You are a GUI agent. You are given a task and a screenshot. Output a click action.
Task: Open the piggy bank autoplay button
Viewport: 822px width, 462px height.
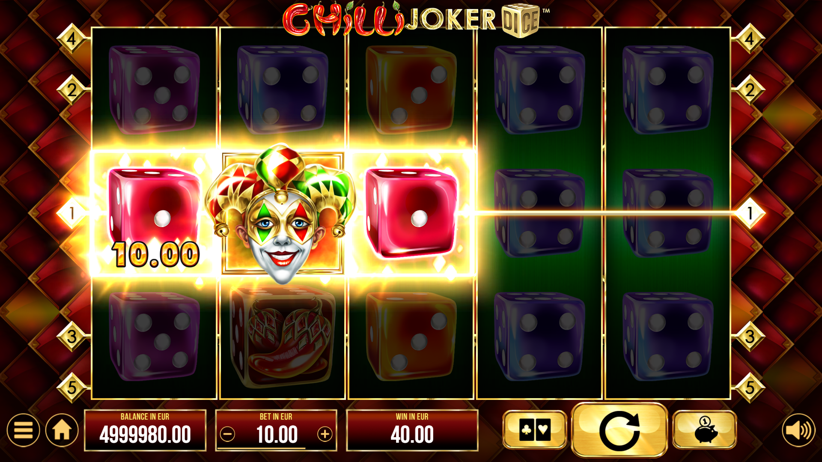click(x=705, y=429)
